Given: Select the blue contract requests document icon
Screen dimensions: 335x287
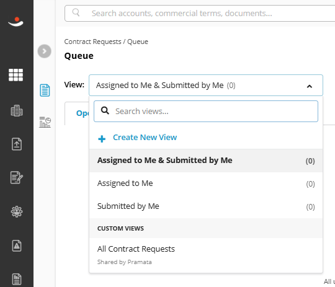Looking at the screenshot, I should 45,91.
